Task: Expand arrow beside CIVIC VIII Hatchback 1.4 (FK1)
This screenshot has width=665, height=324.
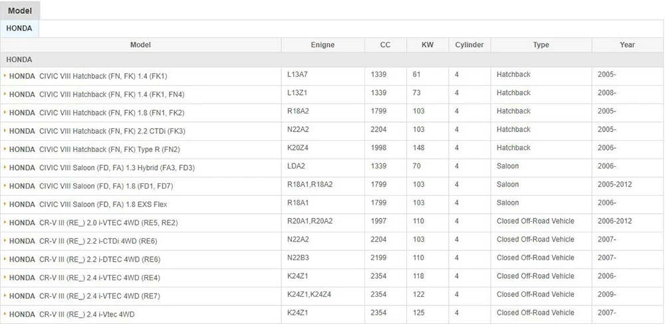Action: point(5,76)
